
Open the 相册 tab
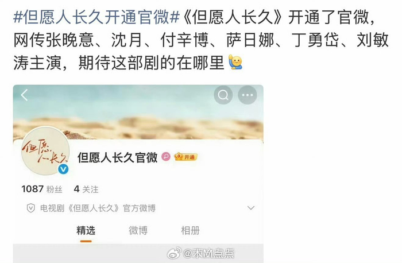tap(190, 230)
